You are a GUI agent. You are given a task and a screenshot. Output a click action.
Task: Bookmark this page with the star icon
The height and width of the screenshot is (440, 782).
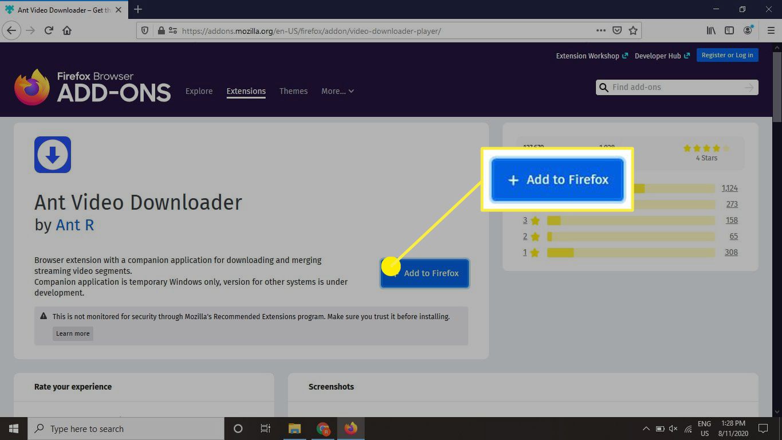coord(633,30)
